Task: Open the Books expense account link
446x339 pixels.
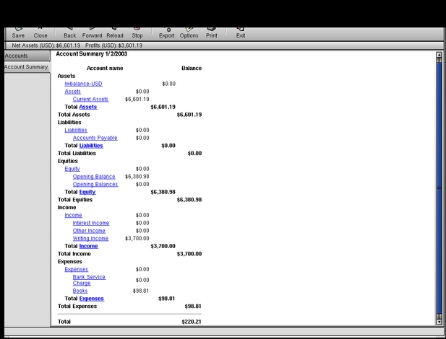Action: [80, 291]
